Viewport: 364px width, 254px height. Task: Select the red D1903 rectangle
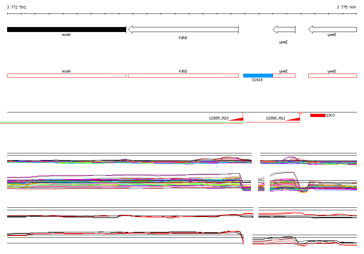[317, 115]
